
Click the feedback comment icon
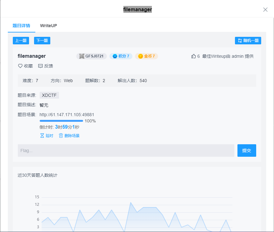[x=40, y=66]
